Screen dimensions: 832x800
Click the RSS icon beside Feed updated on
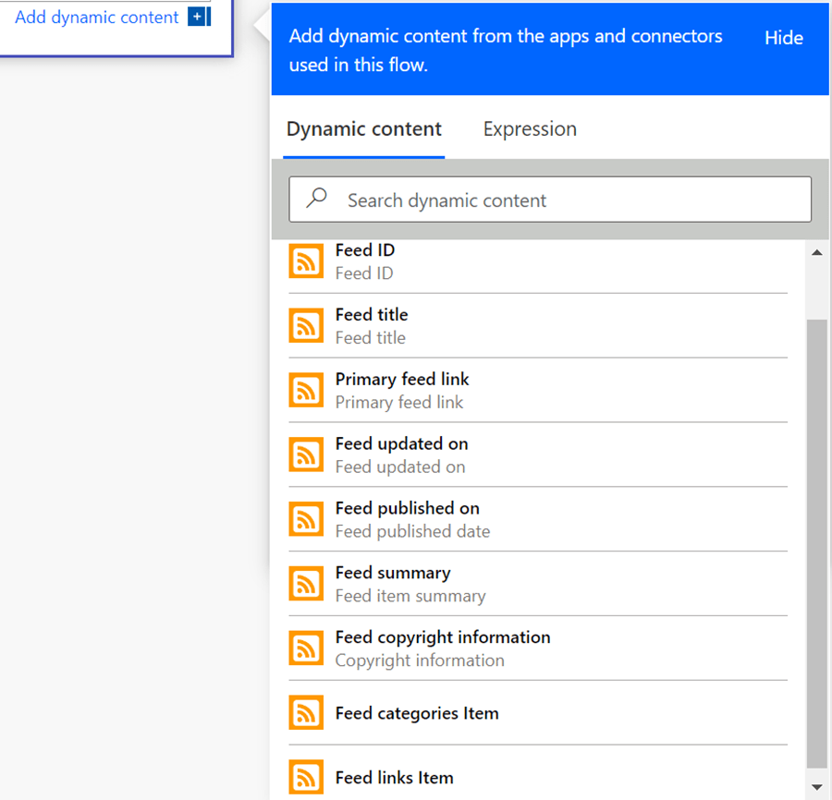pos(306,455)
